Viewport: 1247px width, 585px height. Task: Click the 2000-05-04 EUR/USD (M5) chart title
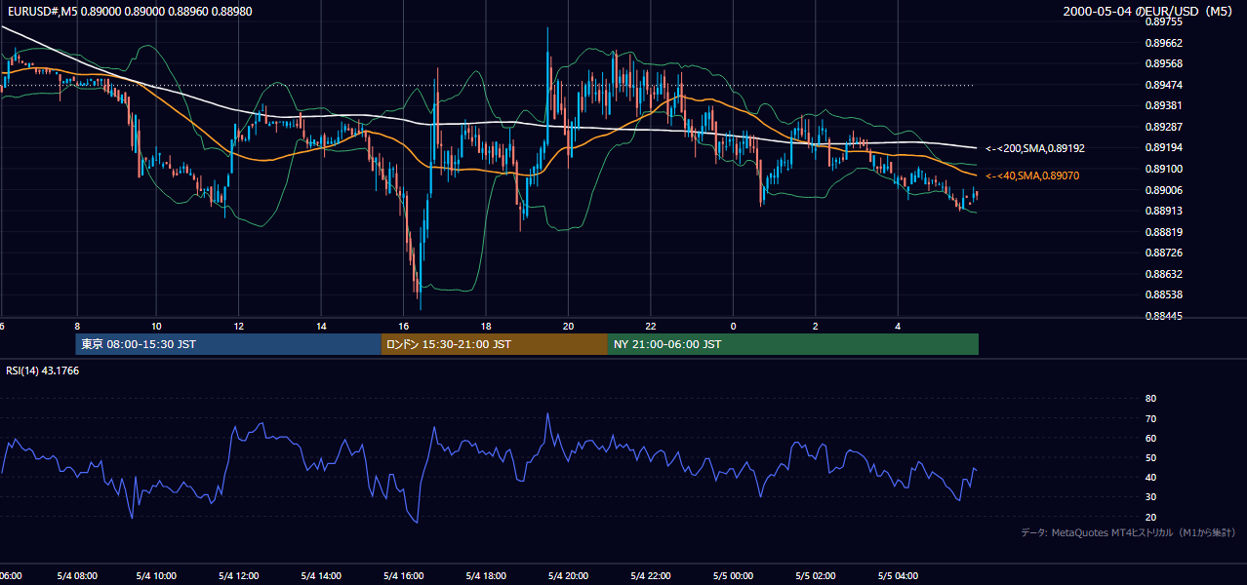[x=1148, y=11]
